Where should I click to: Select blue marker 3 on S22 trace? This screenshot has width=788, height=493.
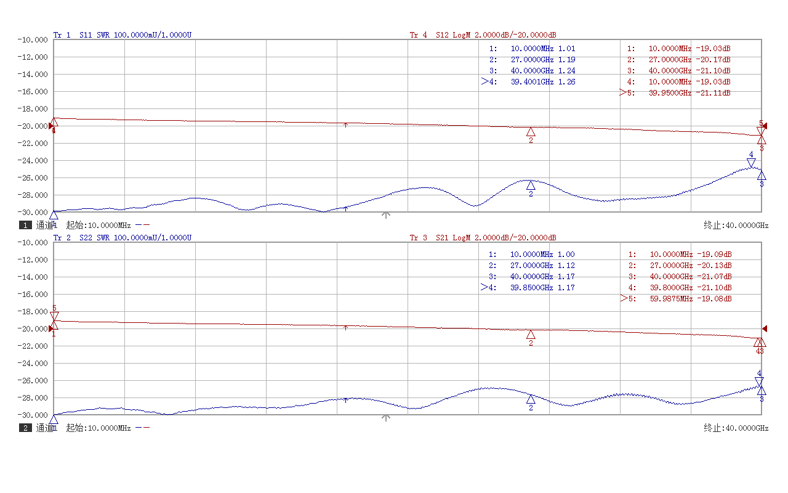click(762, 391)
